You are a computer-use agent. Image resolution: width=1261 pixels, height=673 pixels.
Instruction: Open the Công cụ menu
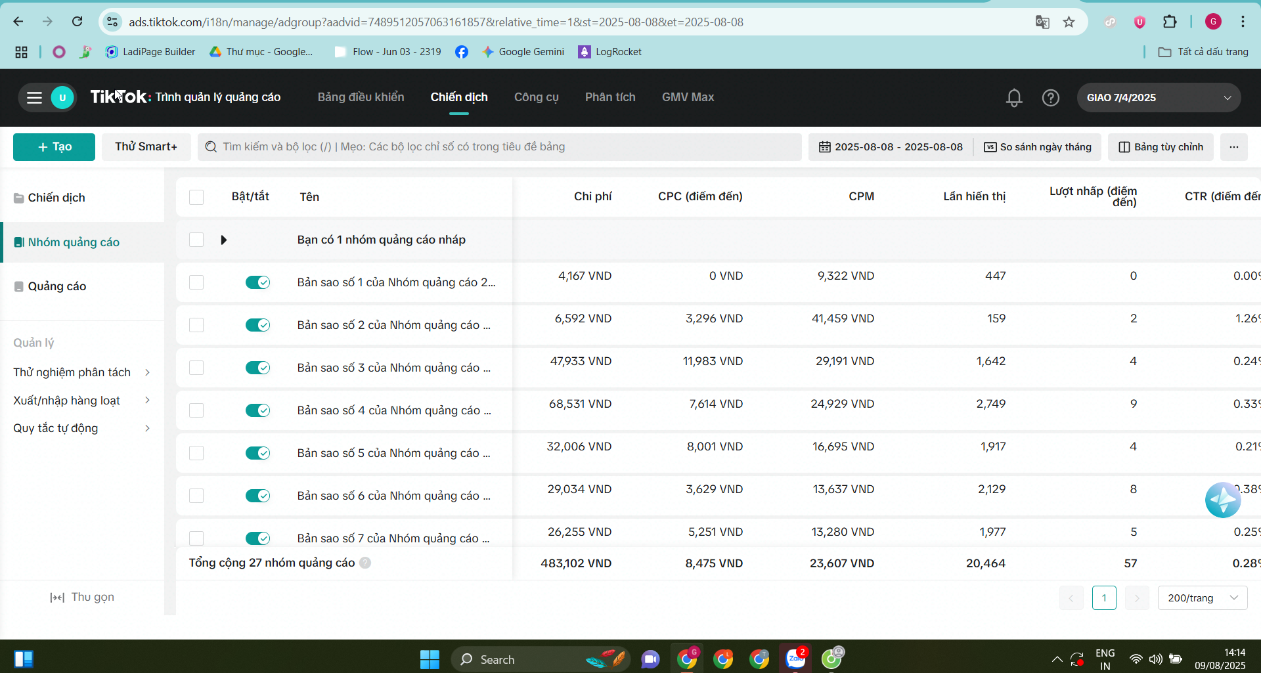click(x=536, y=97)
